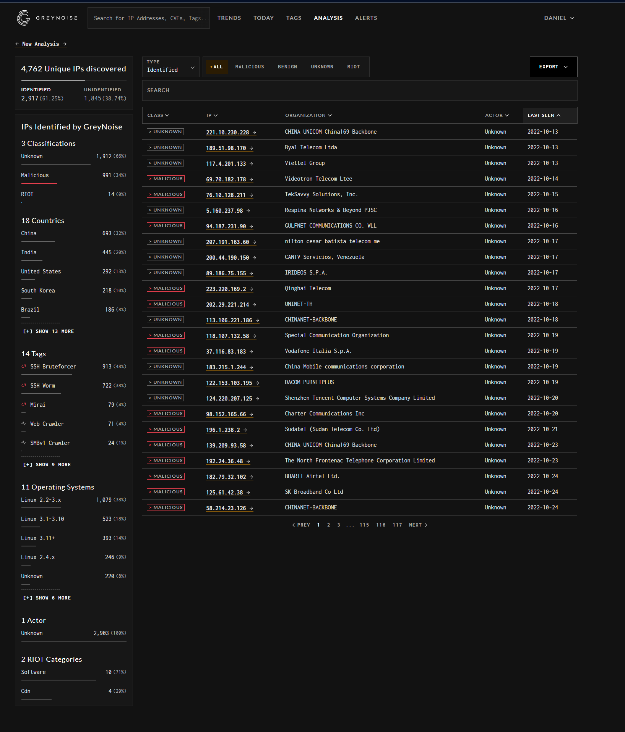Click arrow icon next to 5.160.237.98

click(x=248, y=211)
